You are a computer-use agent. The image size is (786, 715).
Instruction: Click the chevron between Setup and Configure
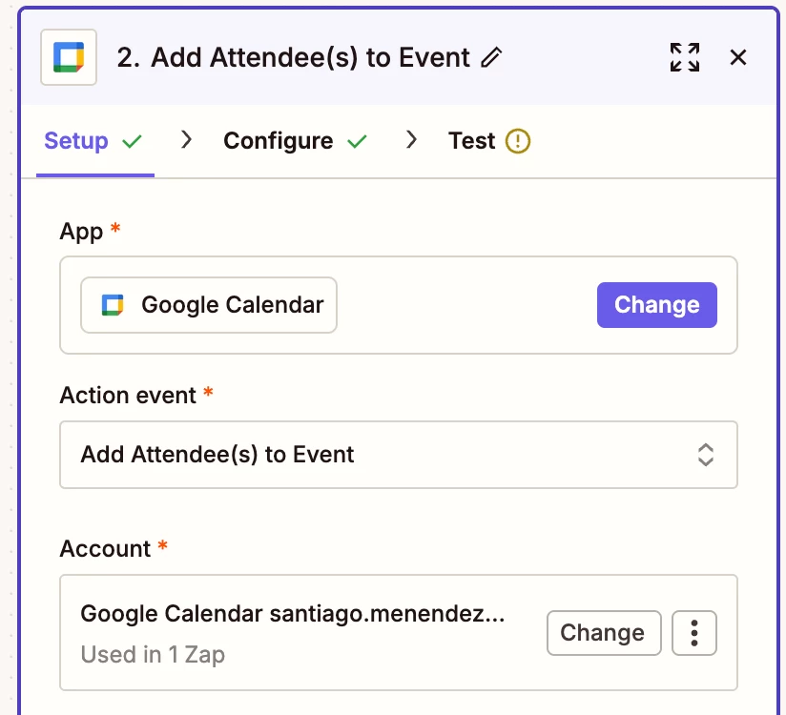186,140
